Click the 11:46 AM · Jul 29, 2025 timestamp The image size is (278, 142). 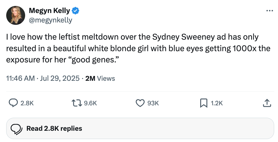coord(43,78)
